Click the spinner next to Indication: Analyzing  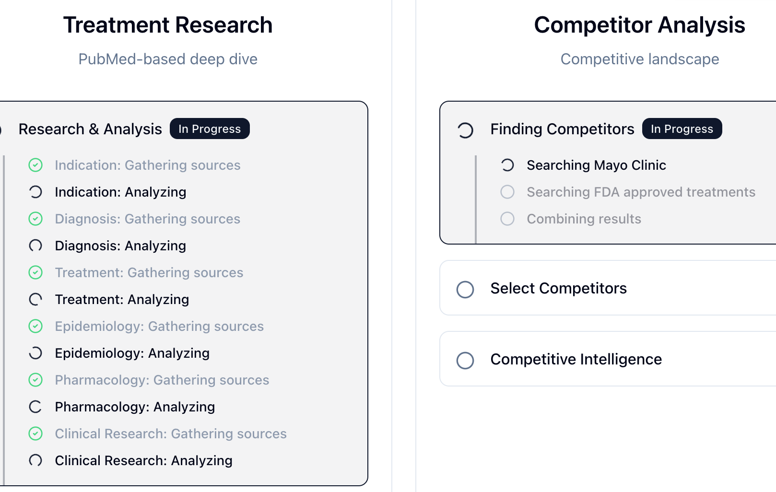[x=35, y=192]
